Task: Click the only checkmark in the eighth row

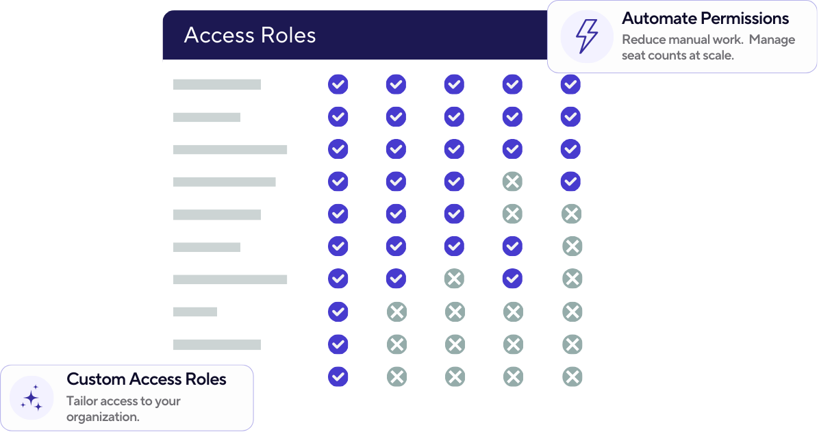Action: (x=338, y=312)
